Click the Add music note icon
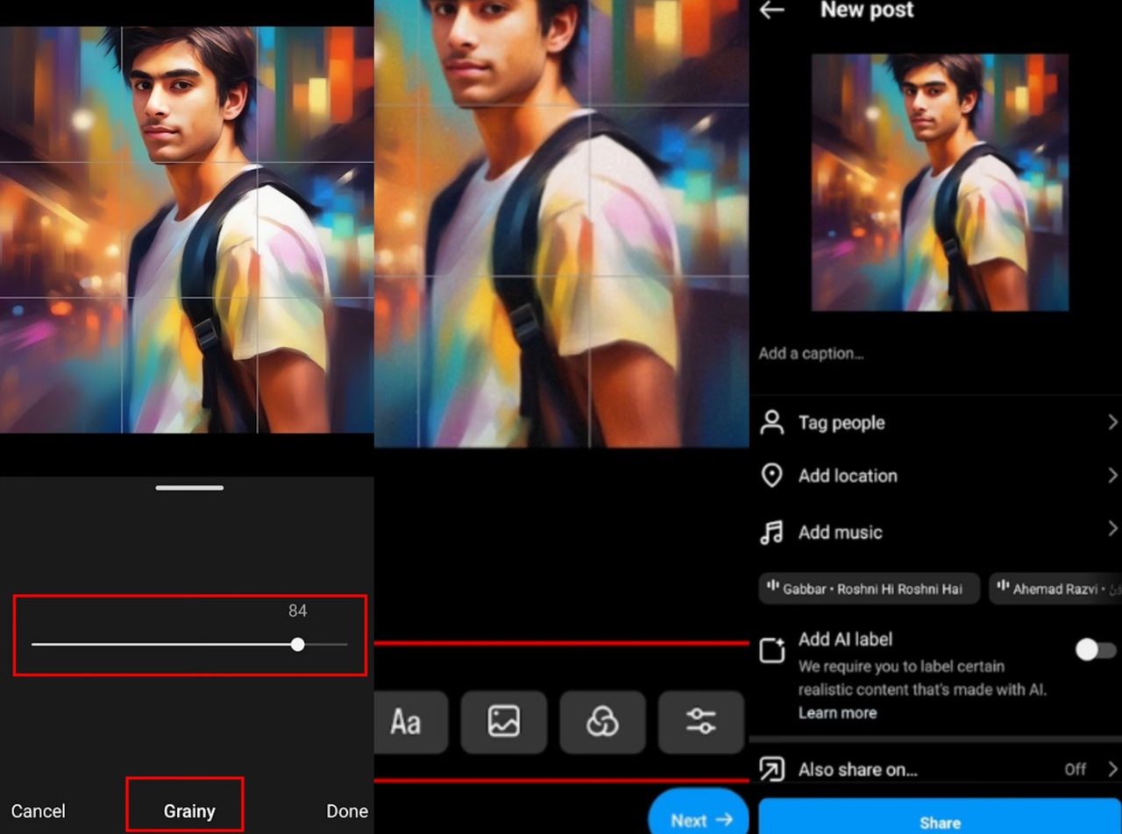1122x834 pixels. 771,532
